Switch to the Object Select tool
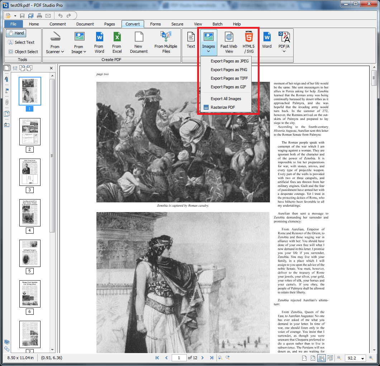380x366 pixels. pos(23,52)
